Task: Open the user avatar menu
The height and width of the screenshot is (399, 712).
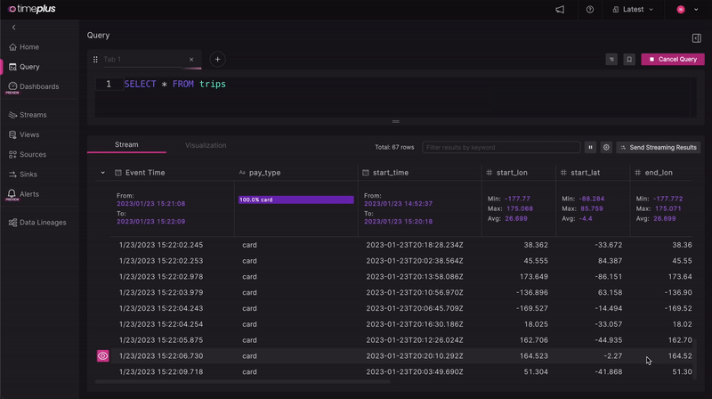Action: click(x=687, y=10)
